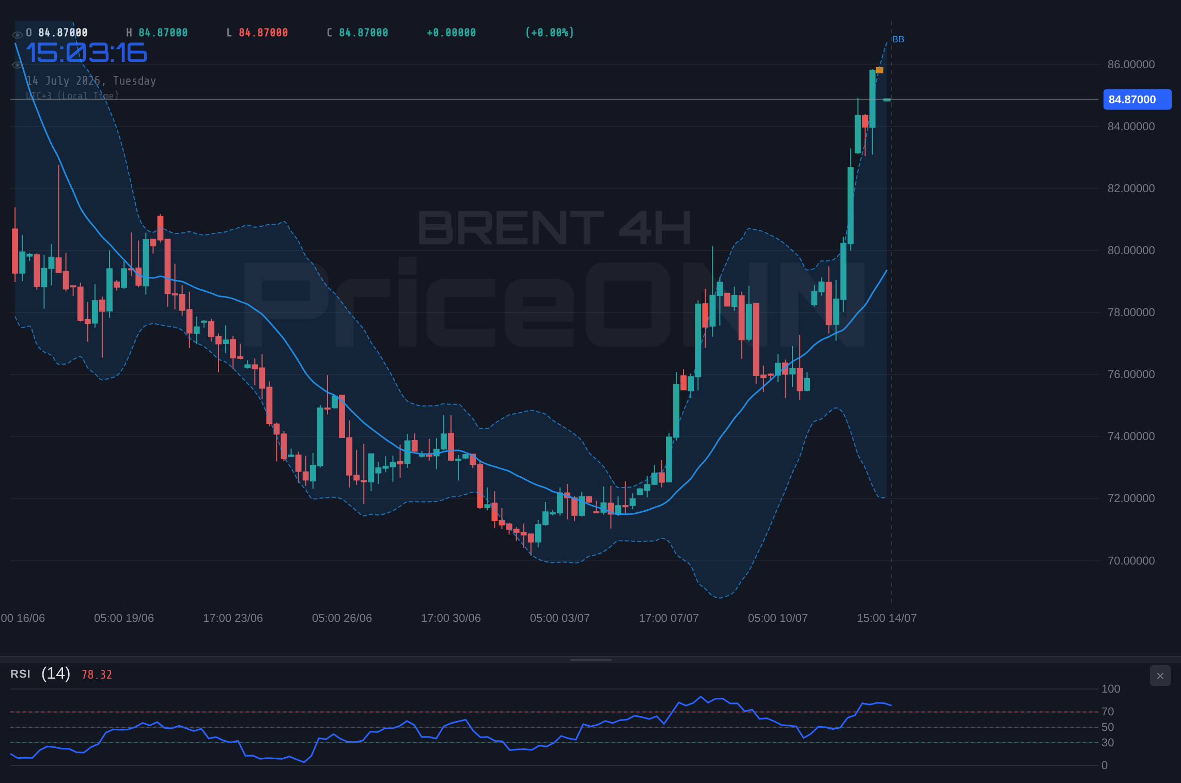Click the 72.00000 price axis label
The height and width of the screenshot is (783, 1181).
coord(1131,498)
